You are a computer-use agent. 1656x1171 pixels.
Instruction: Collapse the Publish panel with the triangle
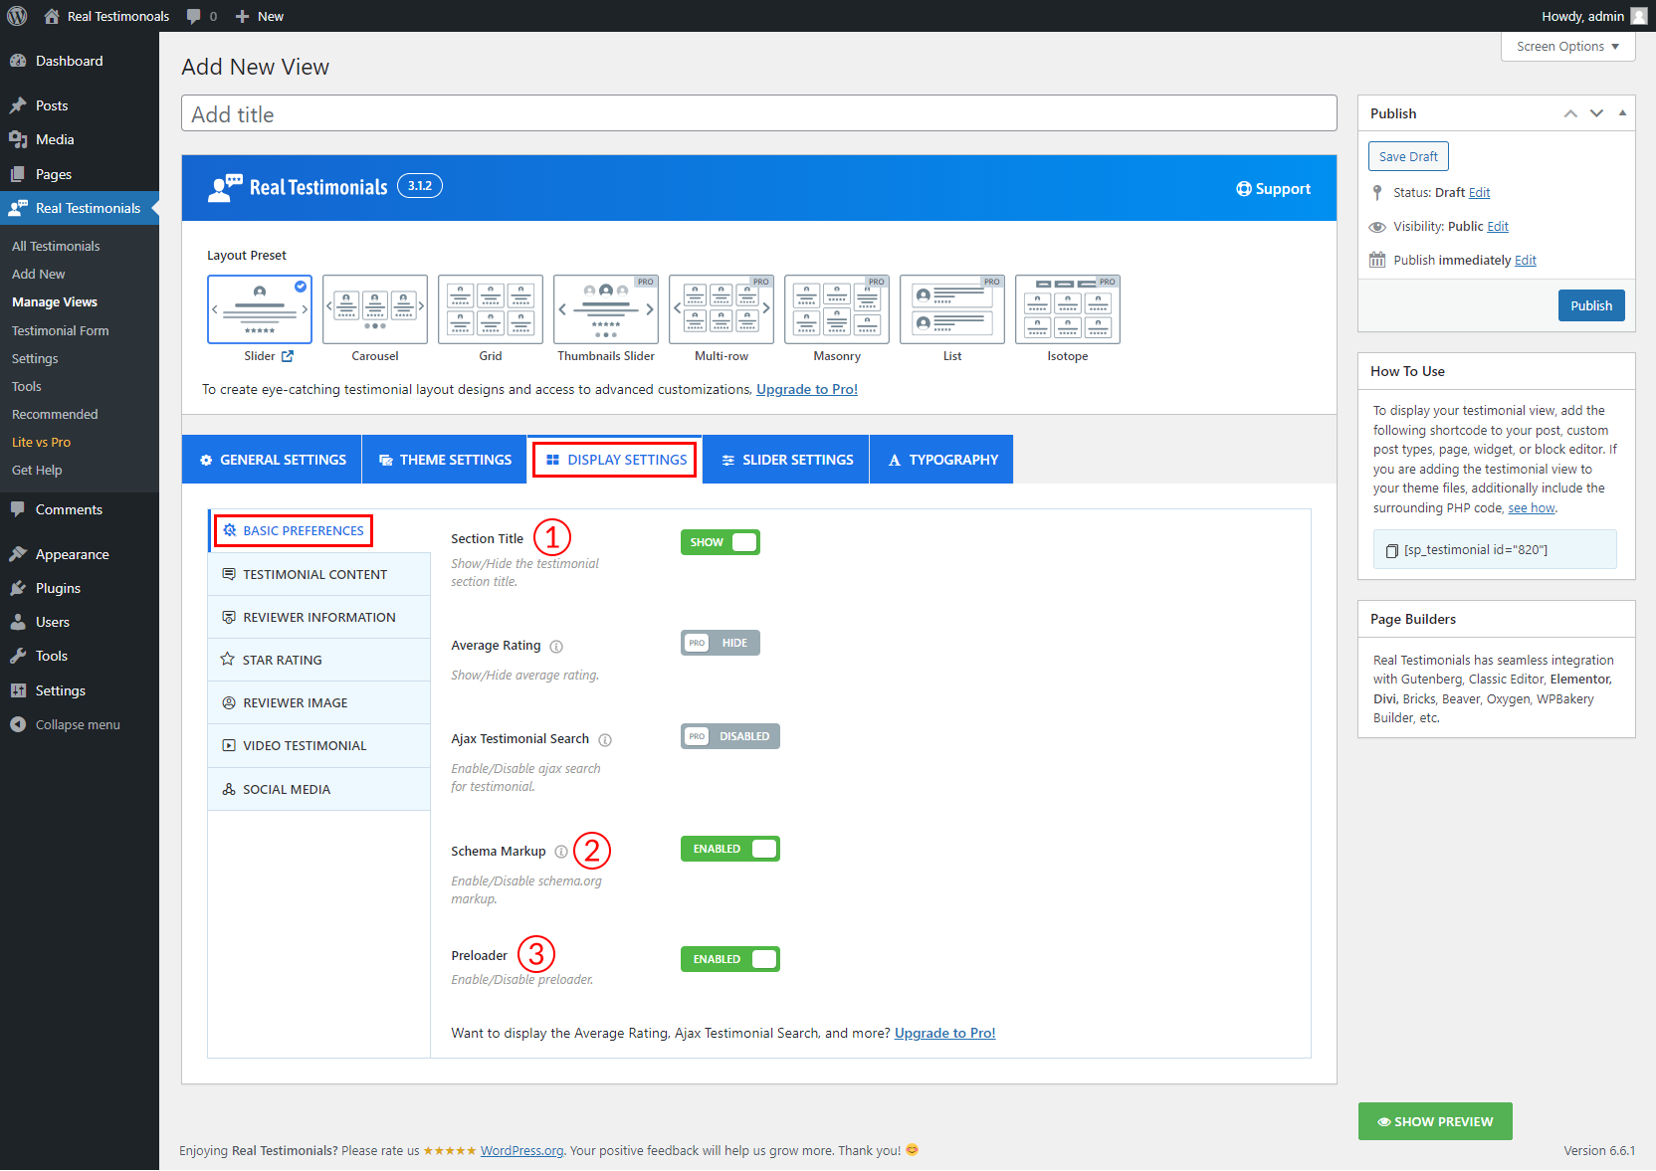[x=1622, y=113]
